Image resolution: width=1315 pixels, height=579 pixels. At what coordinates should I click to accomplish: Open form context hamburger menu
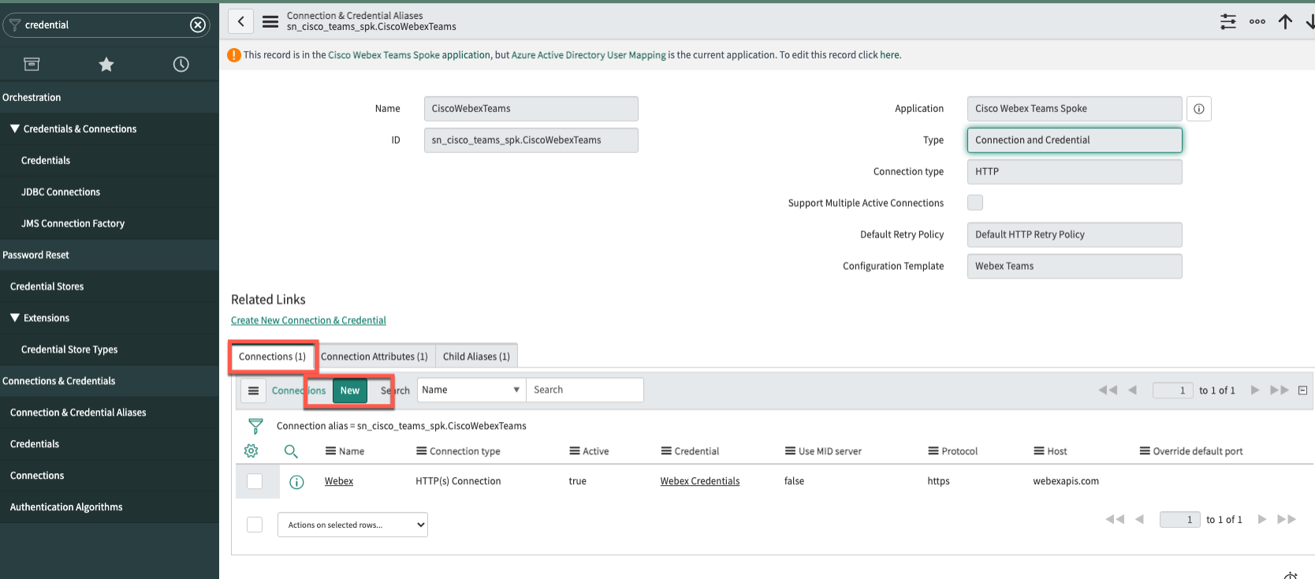point(270,22)
